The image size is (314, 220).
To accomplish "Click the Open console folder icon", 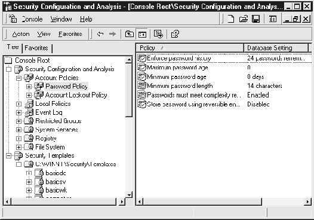I will pyautogui.click(x=244, y=19).
